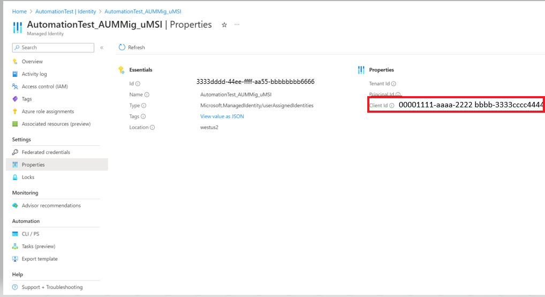Open Export template
Image resolution: width=545 pixels, height=297 pixels.
40,259
